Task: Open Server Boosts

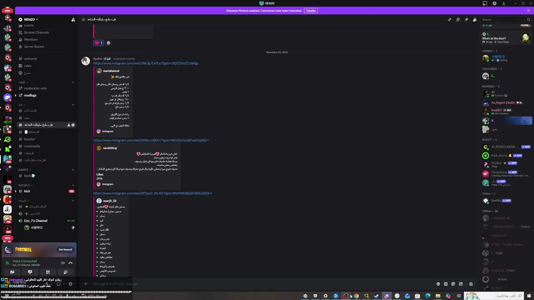Action: 34,47
